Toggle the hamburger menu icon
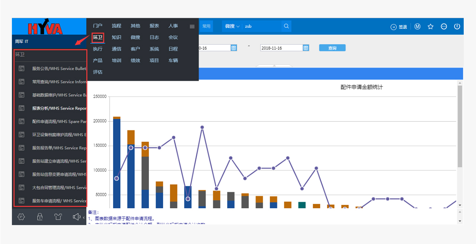This screenshot has width=476, height=244. 192,26
